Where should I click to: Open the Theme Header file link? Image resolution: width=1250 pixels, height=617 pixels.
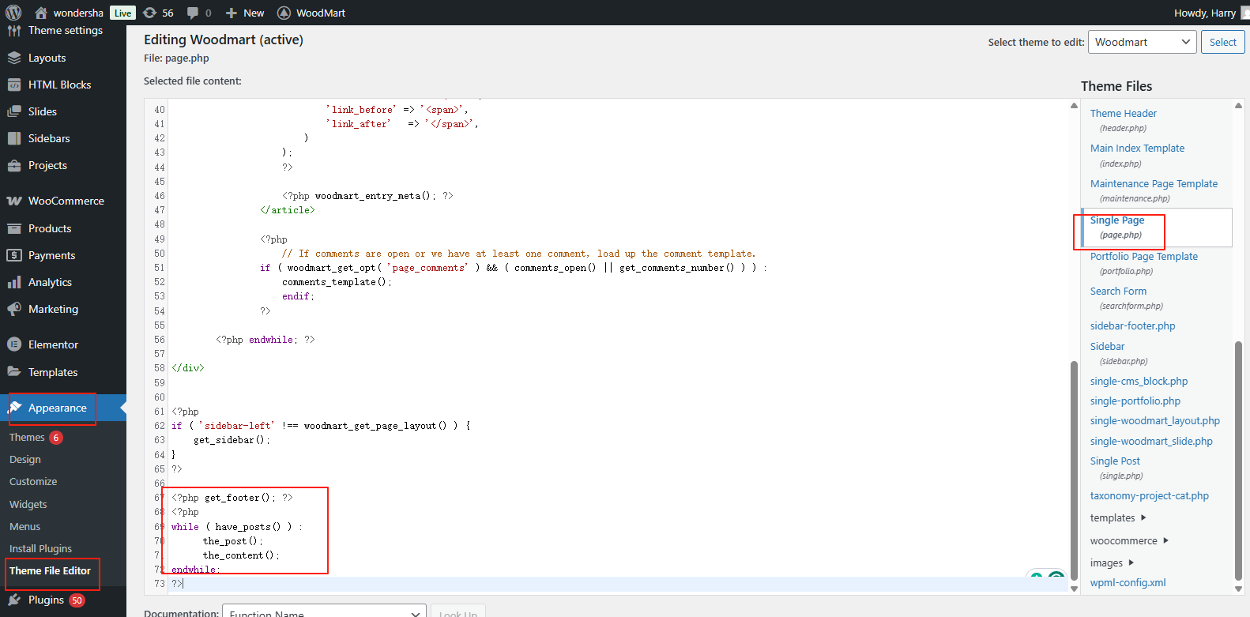1123,113
